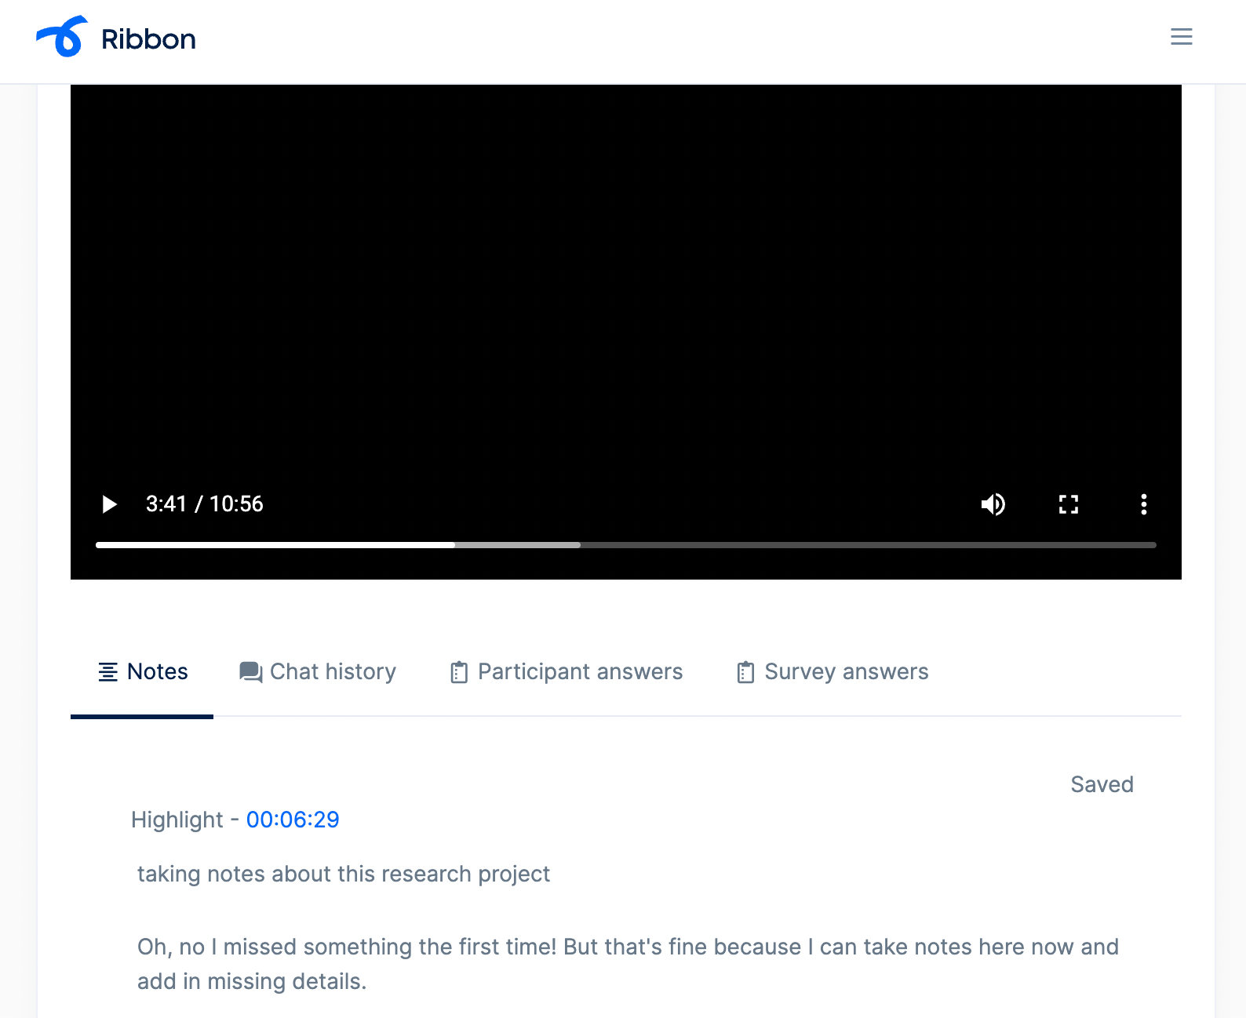The width and height of the screenshot is (1246, 1018).
Task: Click the Ribbon logo icon
Action: point(62,37)
